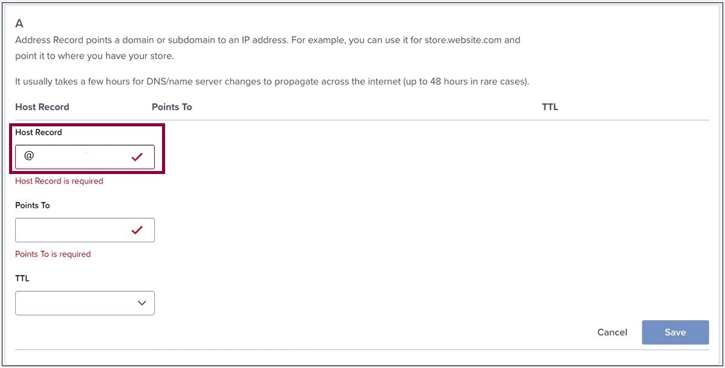Click the Save button

click(675, 332)
